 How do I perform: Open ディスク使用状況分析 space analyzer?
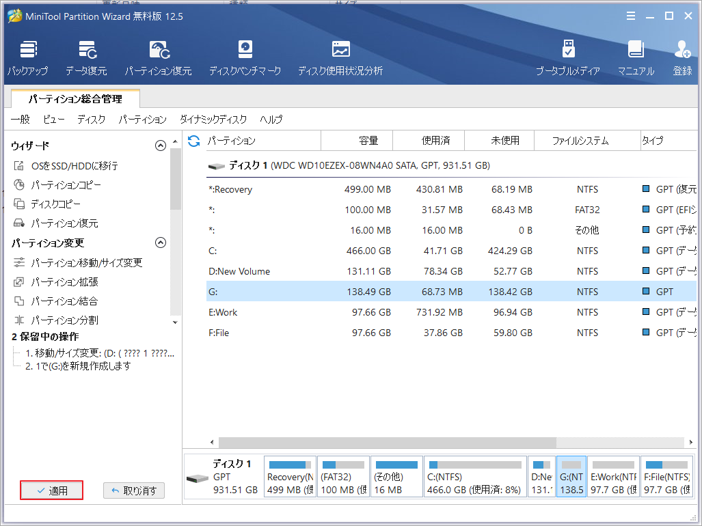340,57
